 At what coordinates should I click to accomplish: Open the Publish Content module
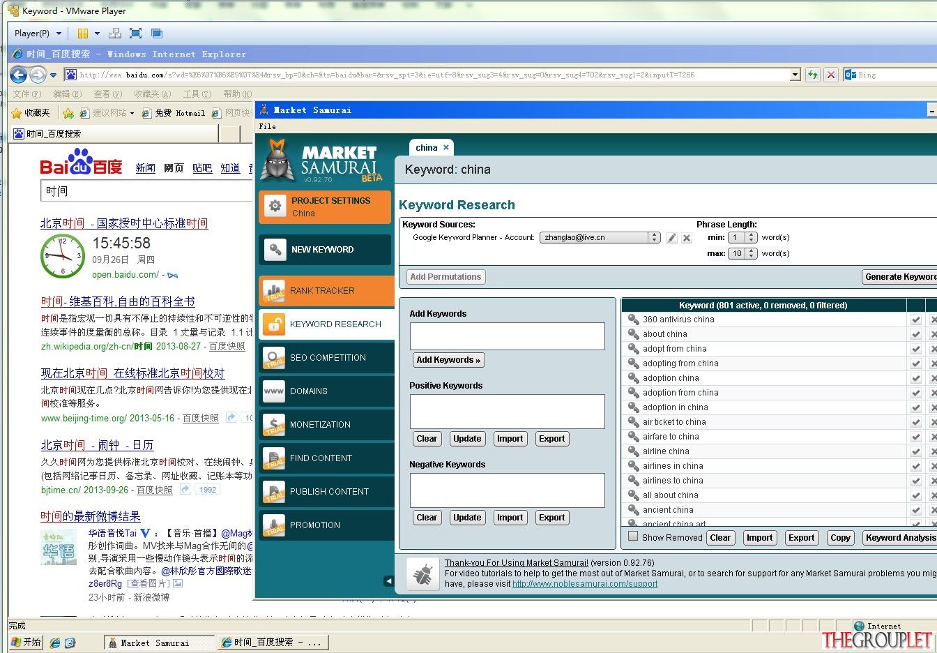click(x=325, y=492)
